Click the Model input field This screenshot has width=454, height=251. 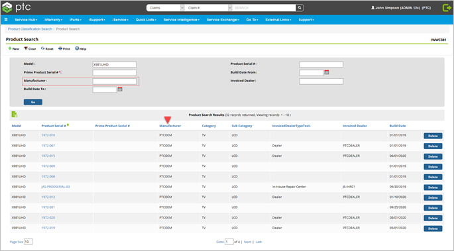pos(115,64)
